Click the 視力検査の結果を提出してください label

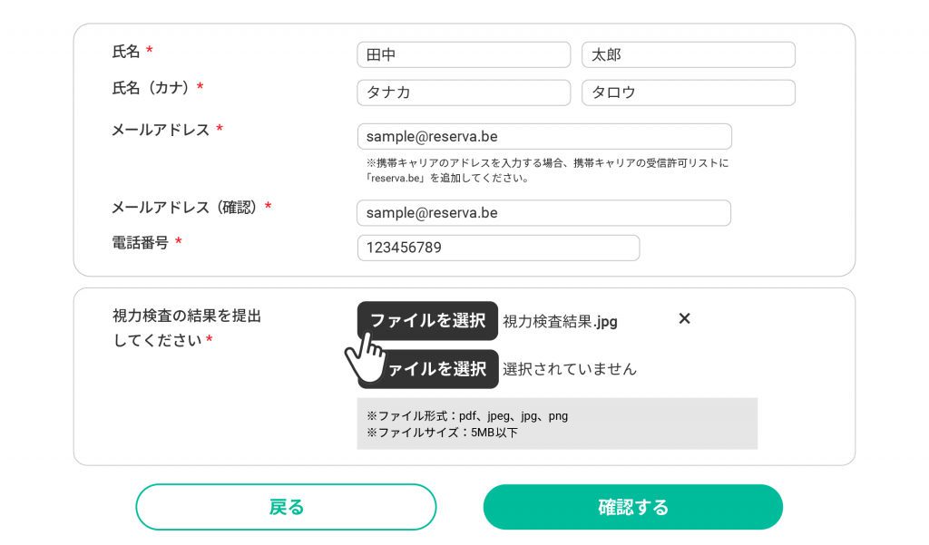(x=187, y=327)
